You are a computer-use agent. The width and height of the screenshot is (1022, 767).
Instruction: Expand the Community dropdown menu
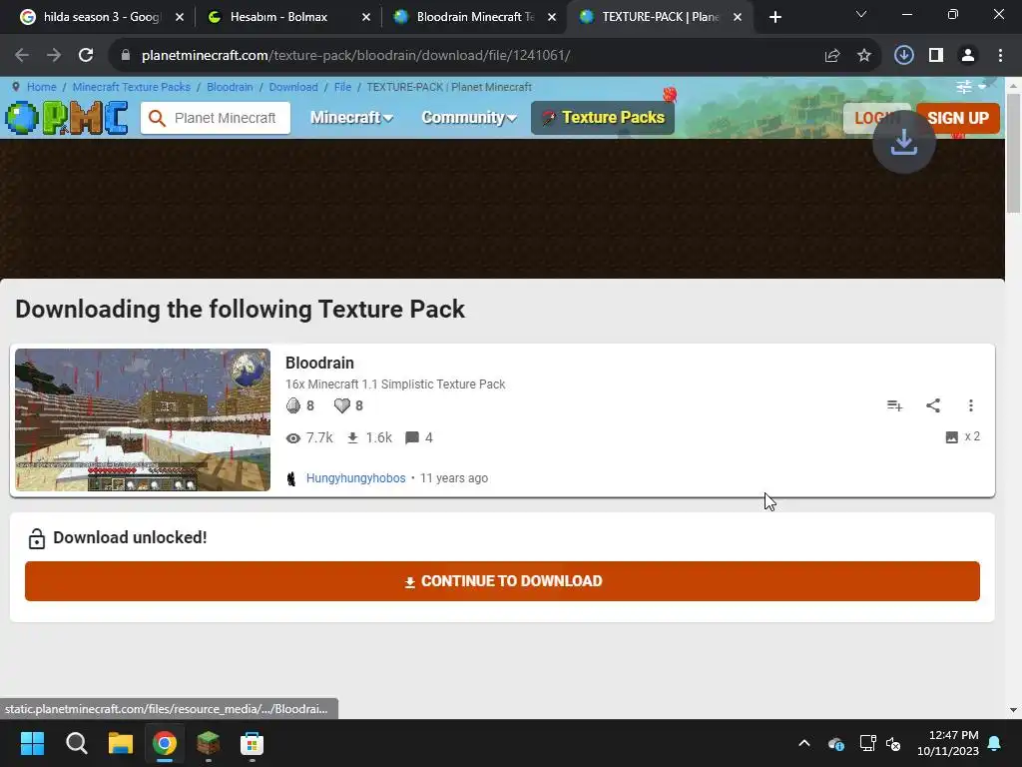click(x=469, y=118)
